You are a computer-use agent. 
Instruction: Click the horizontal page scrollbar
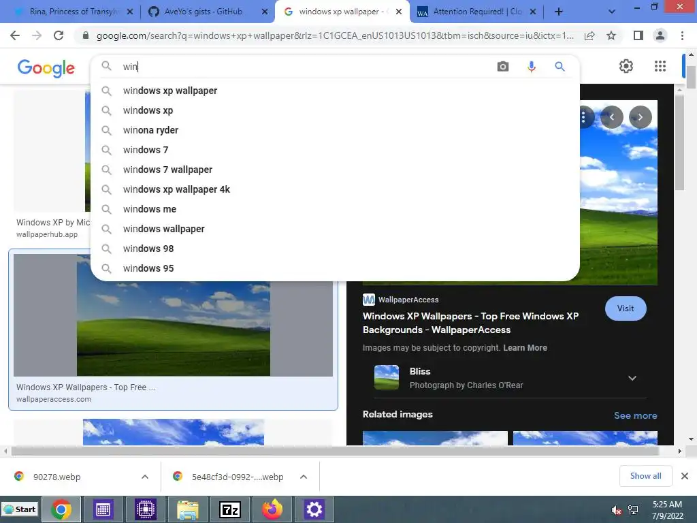point(334,451)
